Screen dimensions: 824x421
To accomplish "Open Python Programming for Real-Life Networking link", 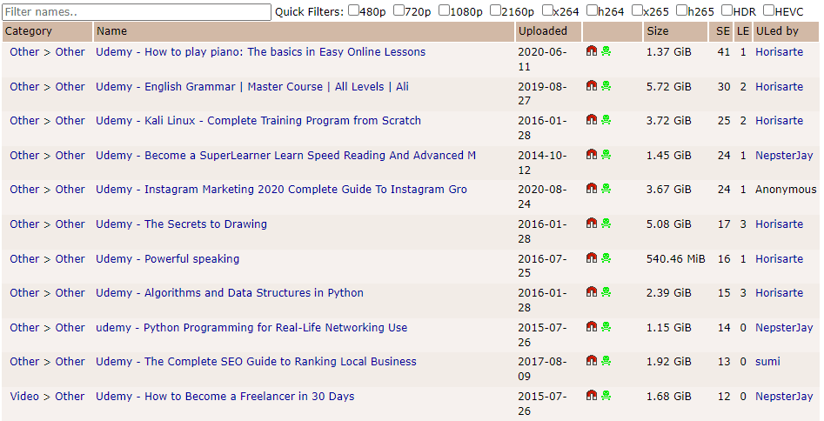I will coord(251,327).
